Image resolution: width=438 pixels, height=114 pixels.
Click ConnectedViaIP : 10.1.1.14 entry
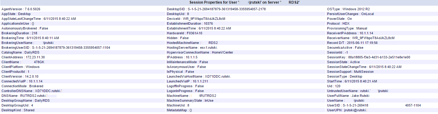coord(22,81)
